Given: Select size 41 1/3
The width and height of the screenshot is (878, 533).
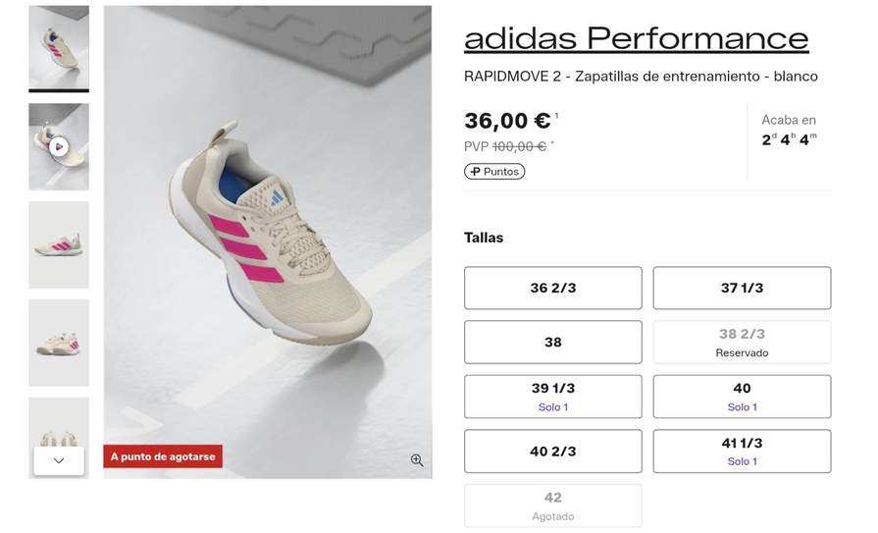Looking at the screenshot, I should 742,452.
